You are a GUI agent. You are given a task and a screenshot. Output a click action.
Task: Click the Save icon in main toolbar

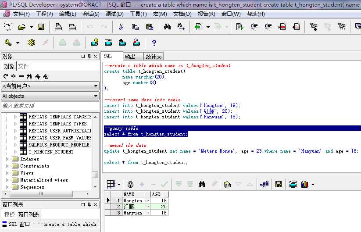click(41, 27)
